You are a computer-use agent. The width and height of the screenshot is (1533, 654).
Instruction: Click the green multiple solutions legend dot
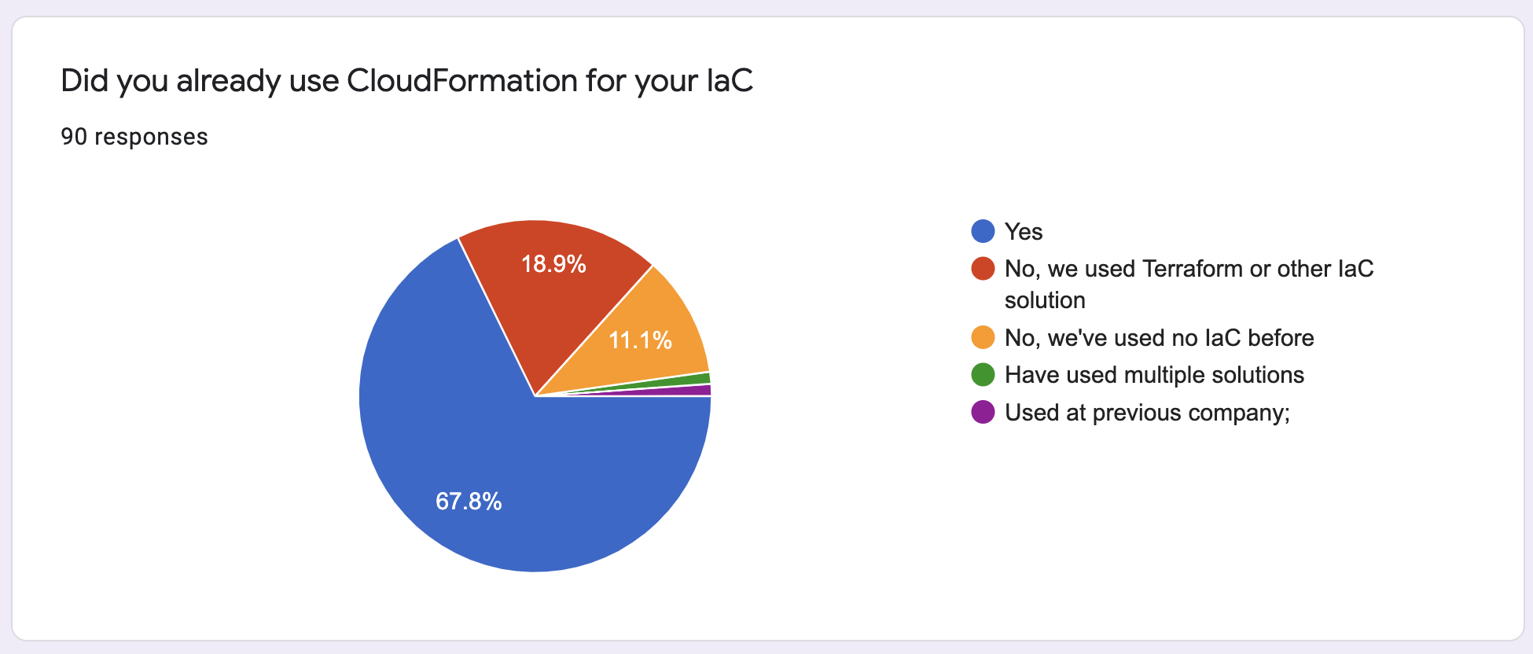[x=983, y=375]
